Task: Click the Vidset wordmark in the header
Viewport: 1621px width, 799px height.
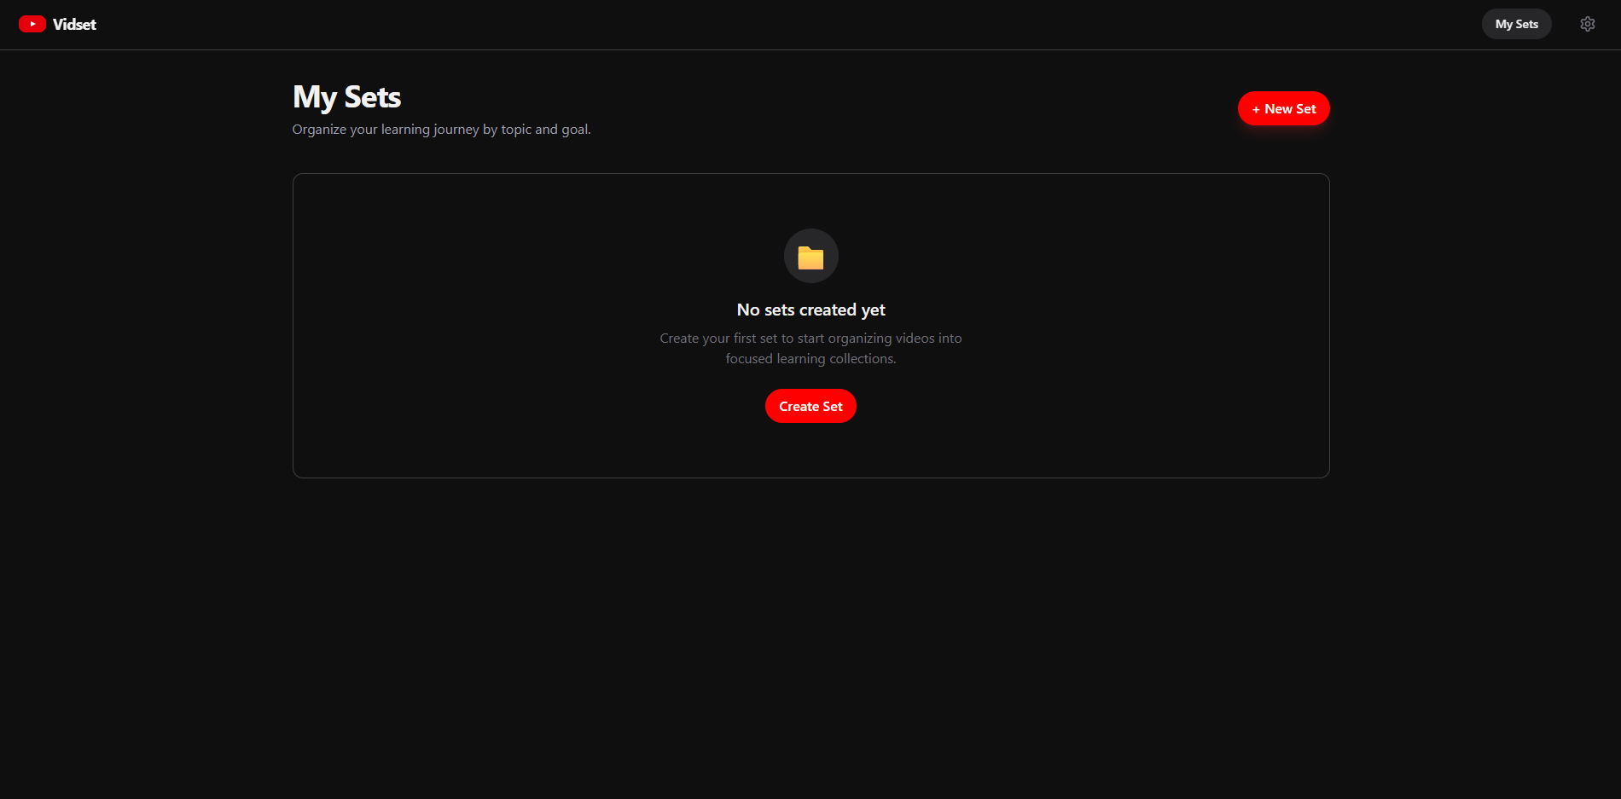Action: pos(74,24)
